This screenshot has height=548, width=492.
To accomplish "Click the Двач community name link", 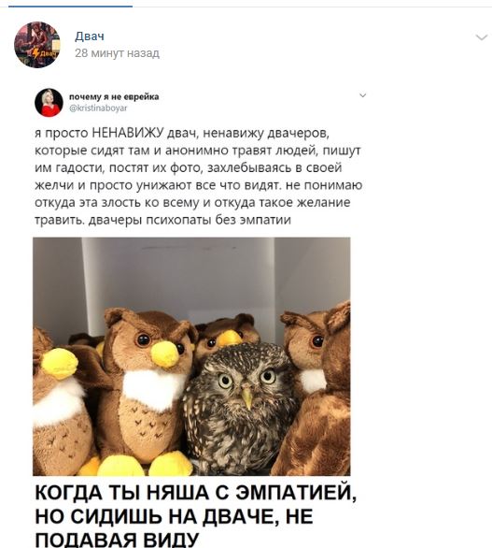I will [x=90, y=36].
